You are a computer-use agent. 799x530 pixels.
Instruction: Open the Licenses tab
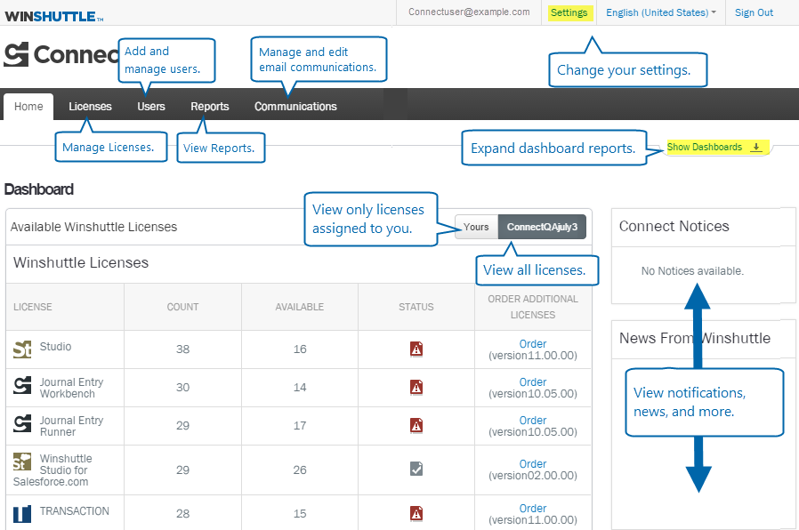pyautogui.click(x=90, y=107)
